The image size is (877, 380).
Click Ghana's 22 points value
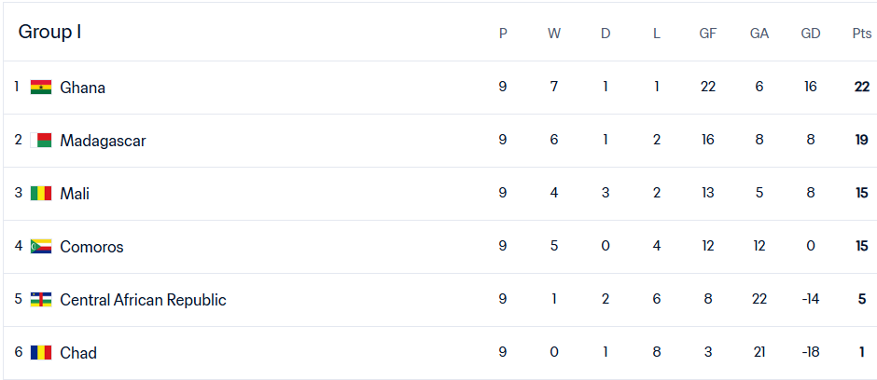[x=861, y=88]
